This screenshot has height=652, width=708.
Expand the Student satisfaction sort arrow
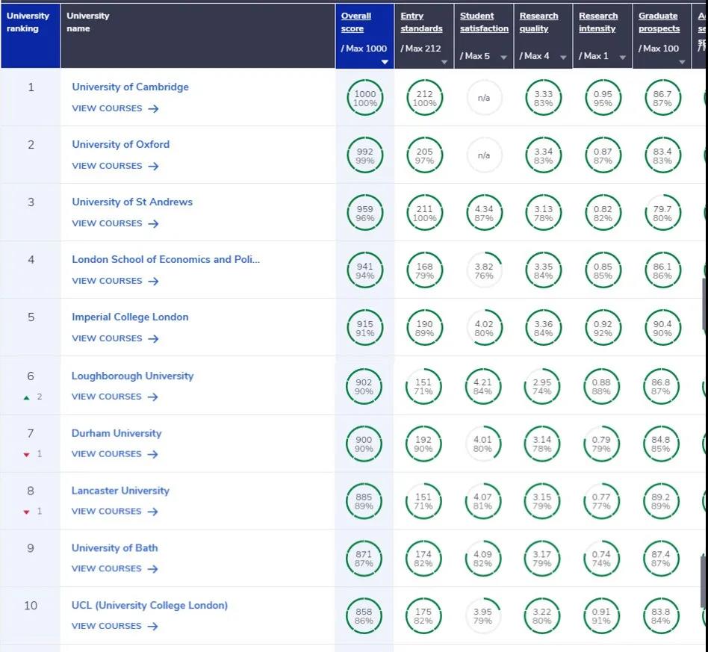click(503, 58)
